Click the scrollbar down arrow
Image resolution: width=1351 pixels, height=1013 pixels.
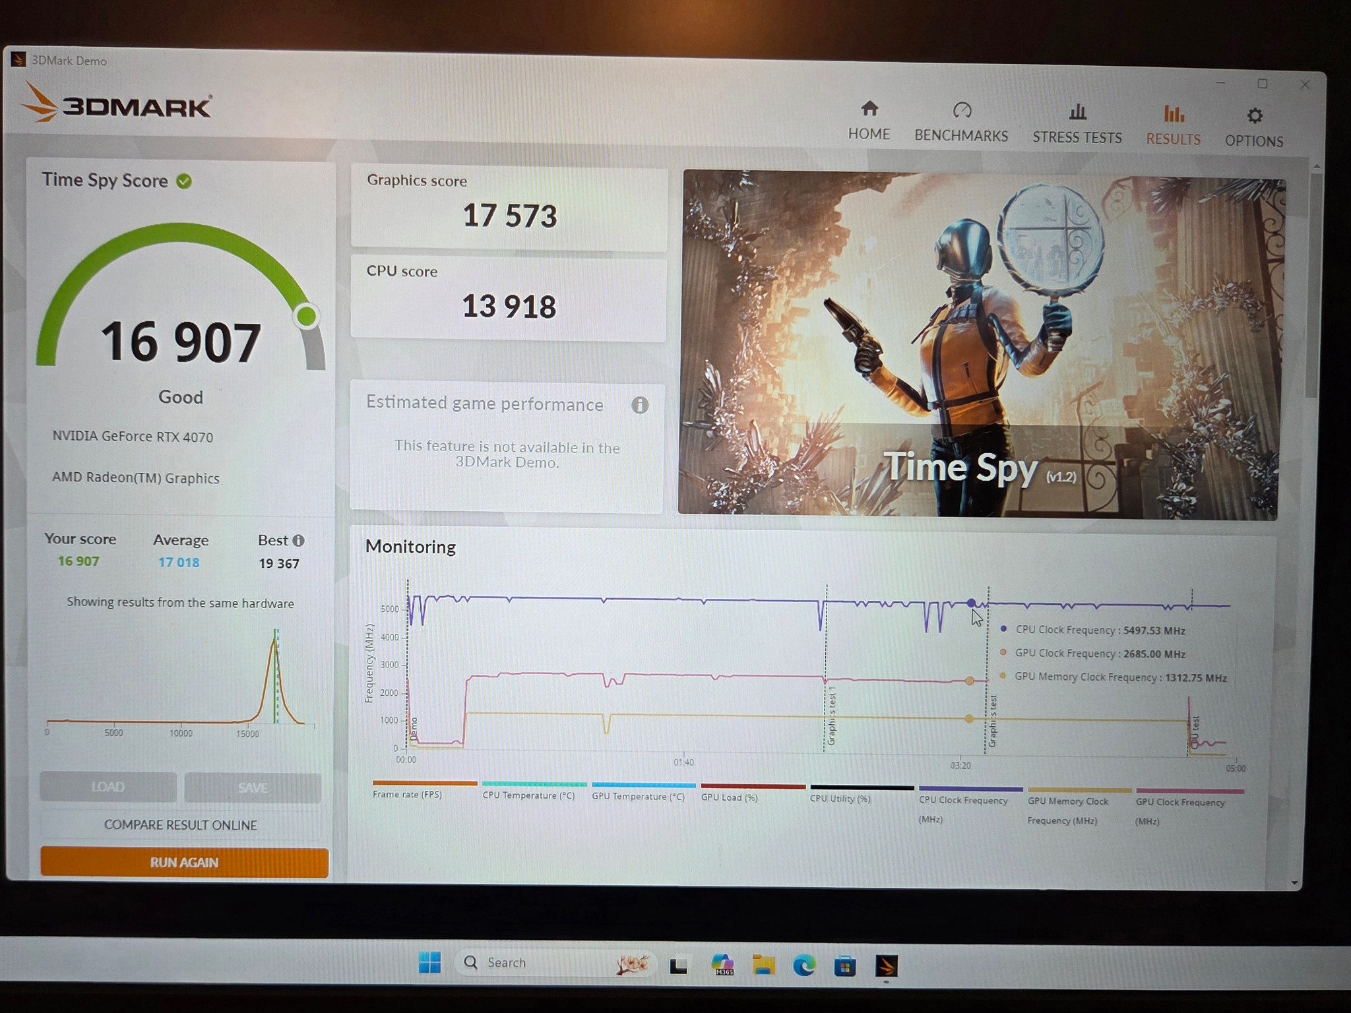click(x=1294, y=883)
